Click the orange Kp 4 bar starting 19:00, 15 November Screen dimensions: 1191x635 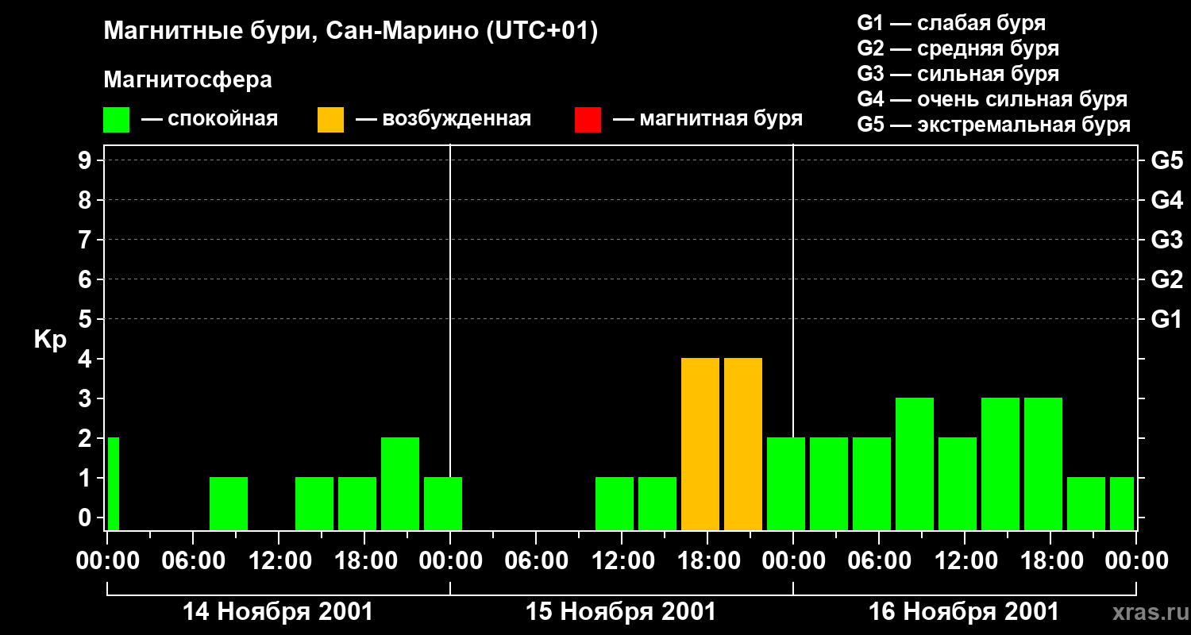[x=743, y=444]
